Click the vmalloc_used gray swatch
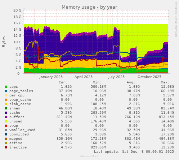The width and height of the screenshot is (179, 160). [x=6, y=130]
